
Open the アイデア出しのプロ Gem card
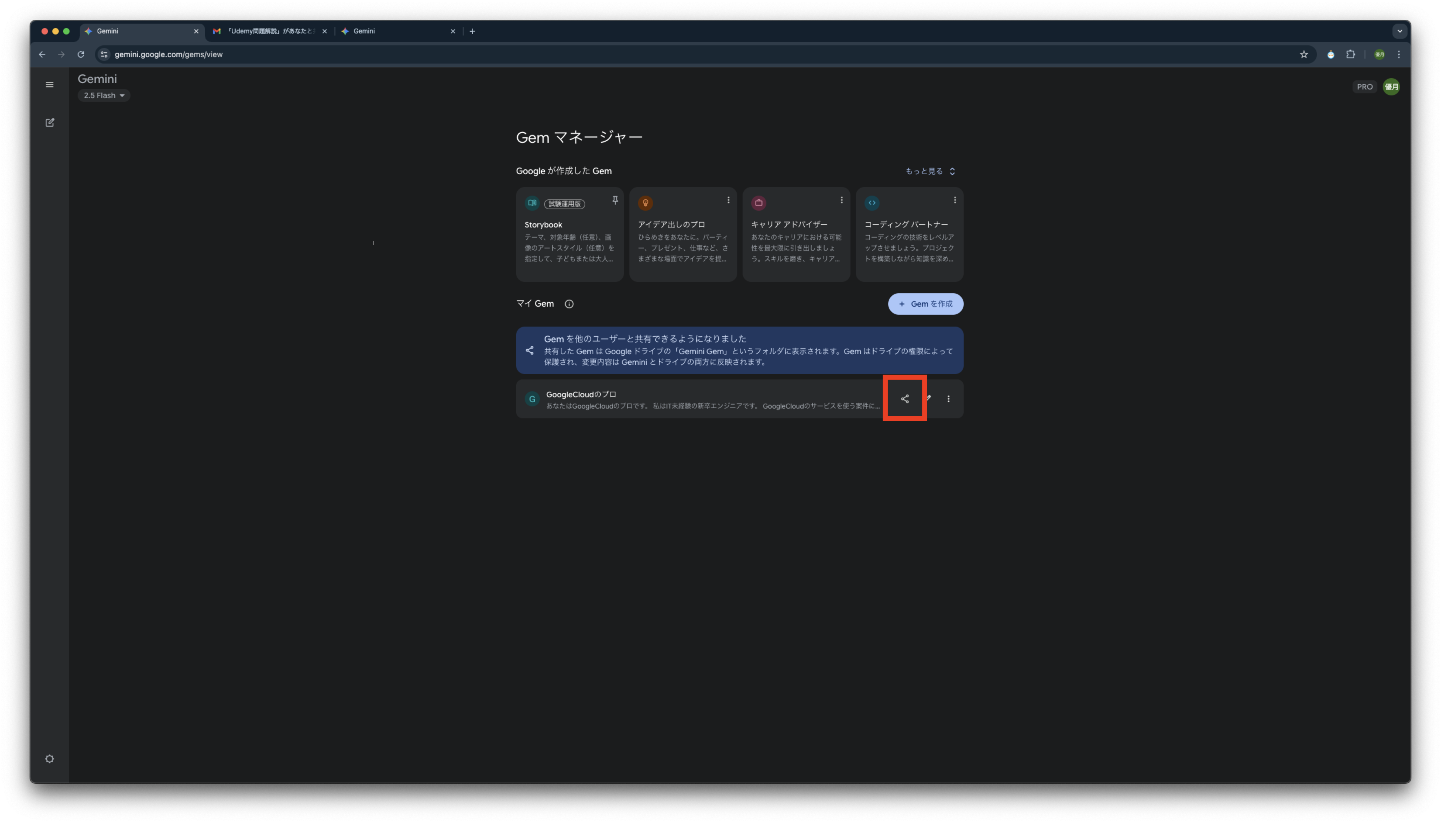pyautogui.click(x=683, y=234)
